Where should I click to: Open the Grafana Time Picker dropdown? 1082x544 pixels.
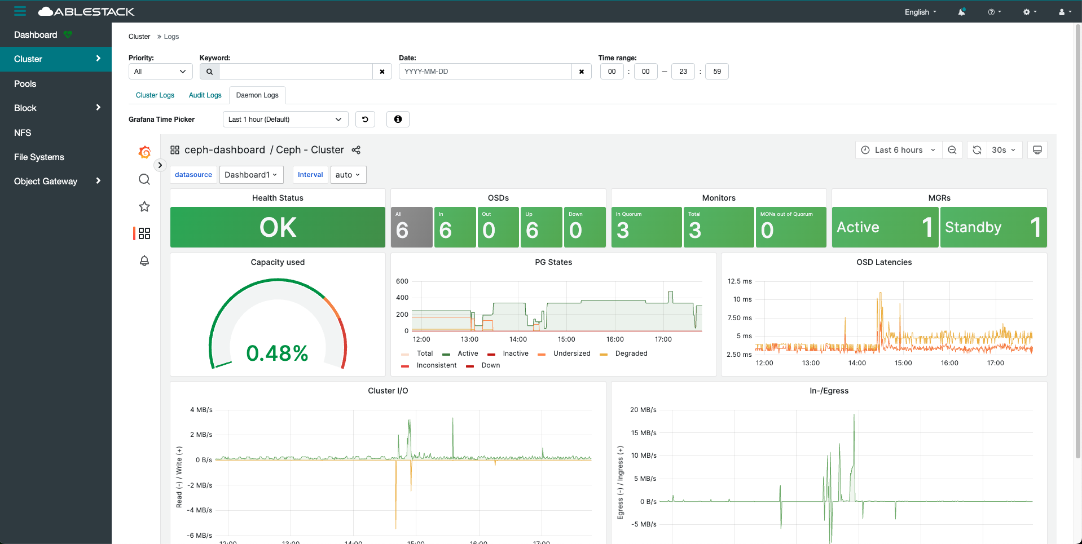tap(285, 120)
